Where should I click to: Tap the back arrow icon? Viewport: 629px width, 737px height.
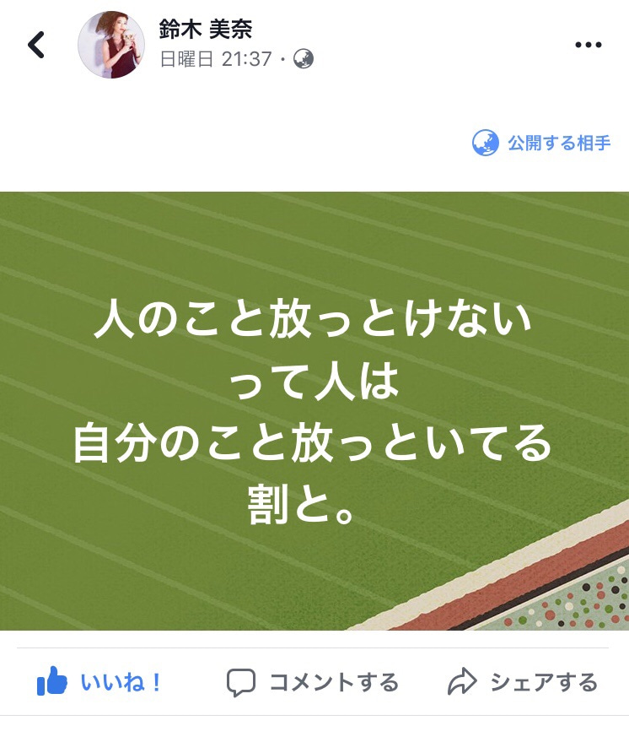tap(36, 45)
